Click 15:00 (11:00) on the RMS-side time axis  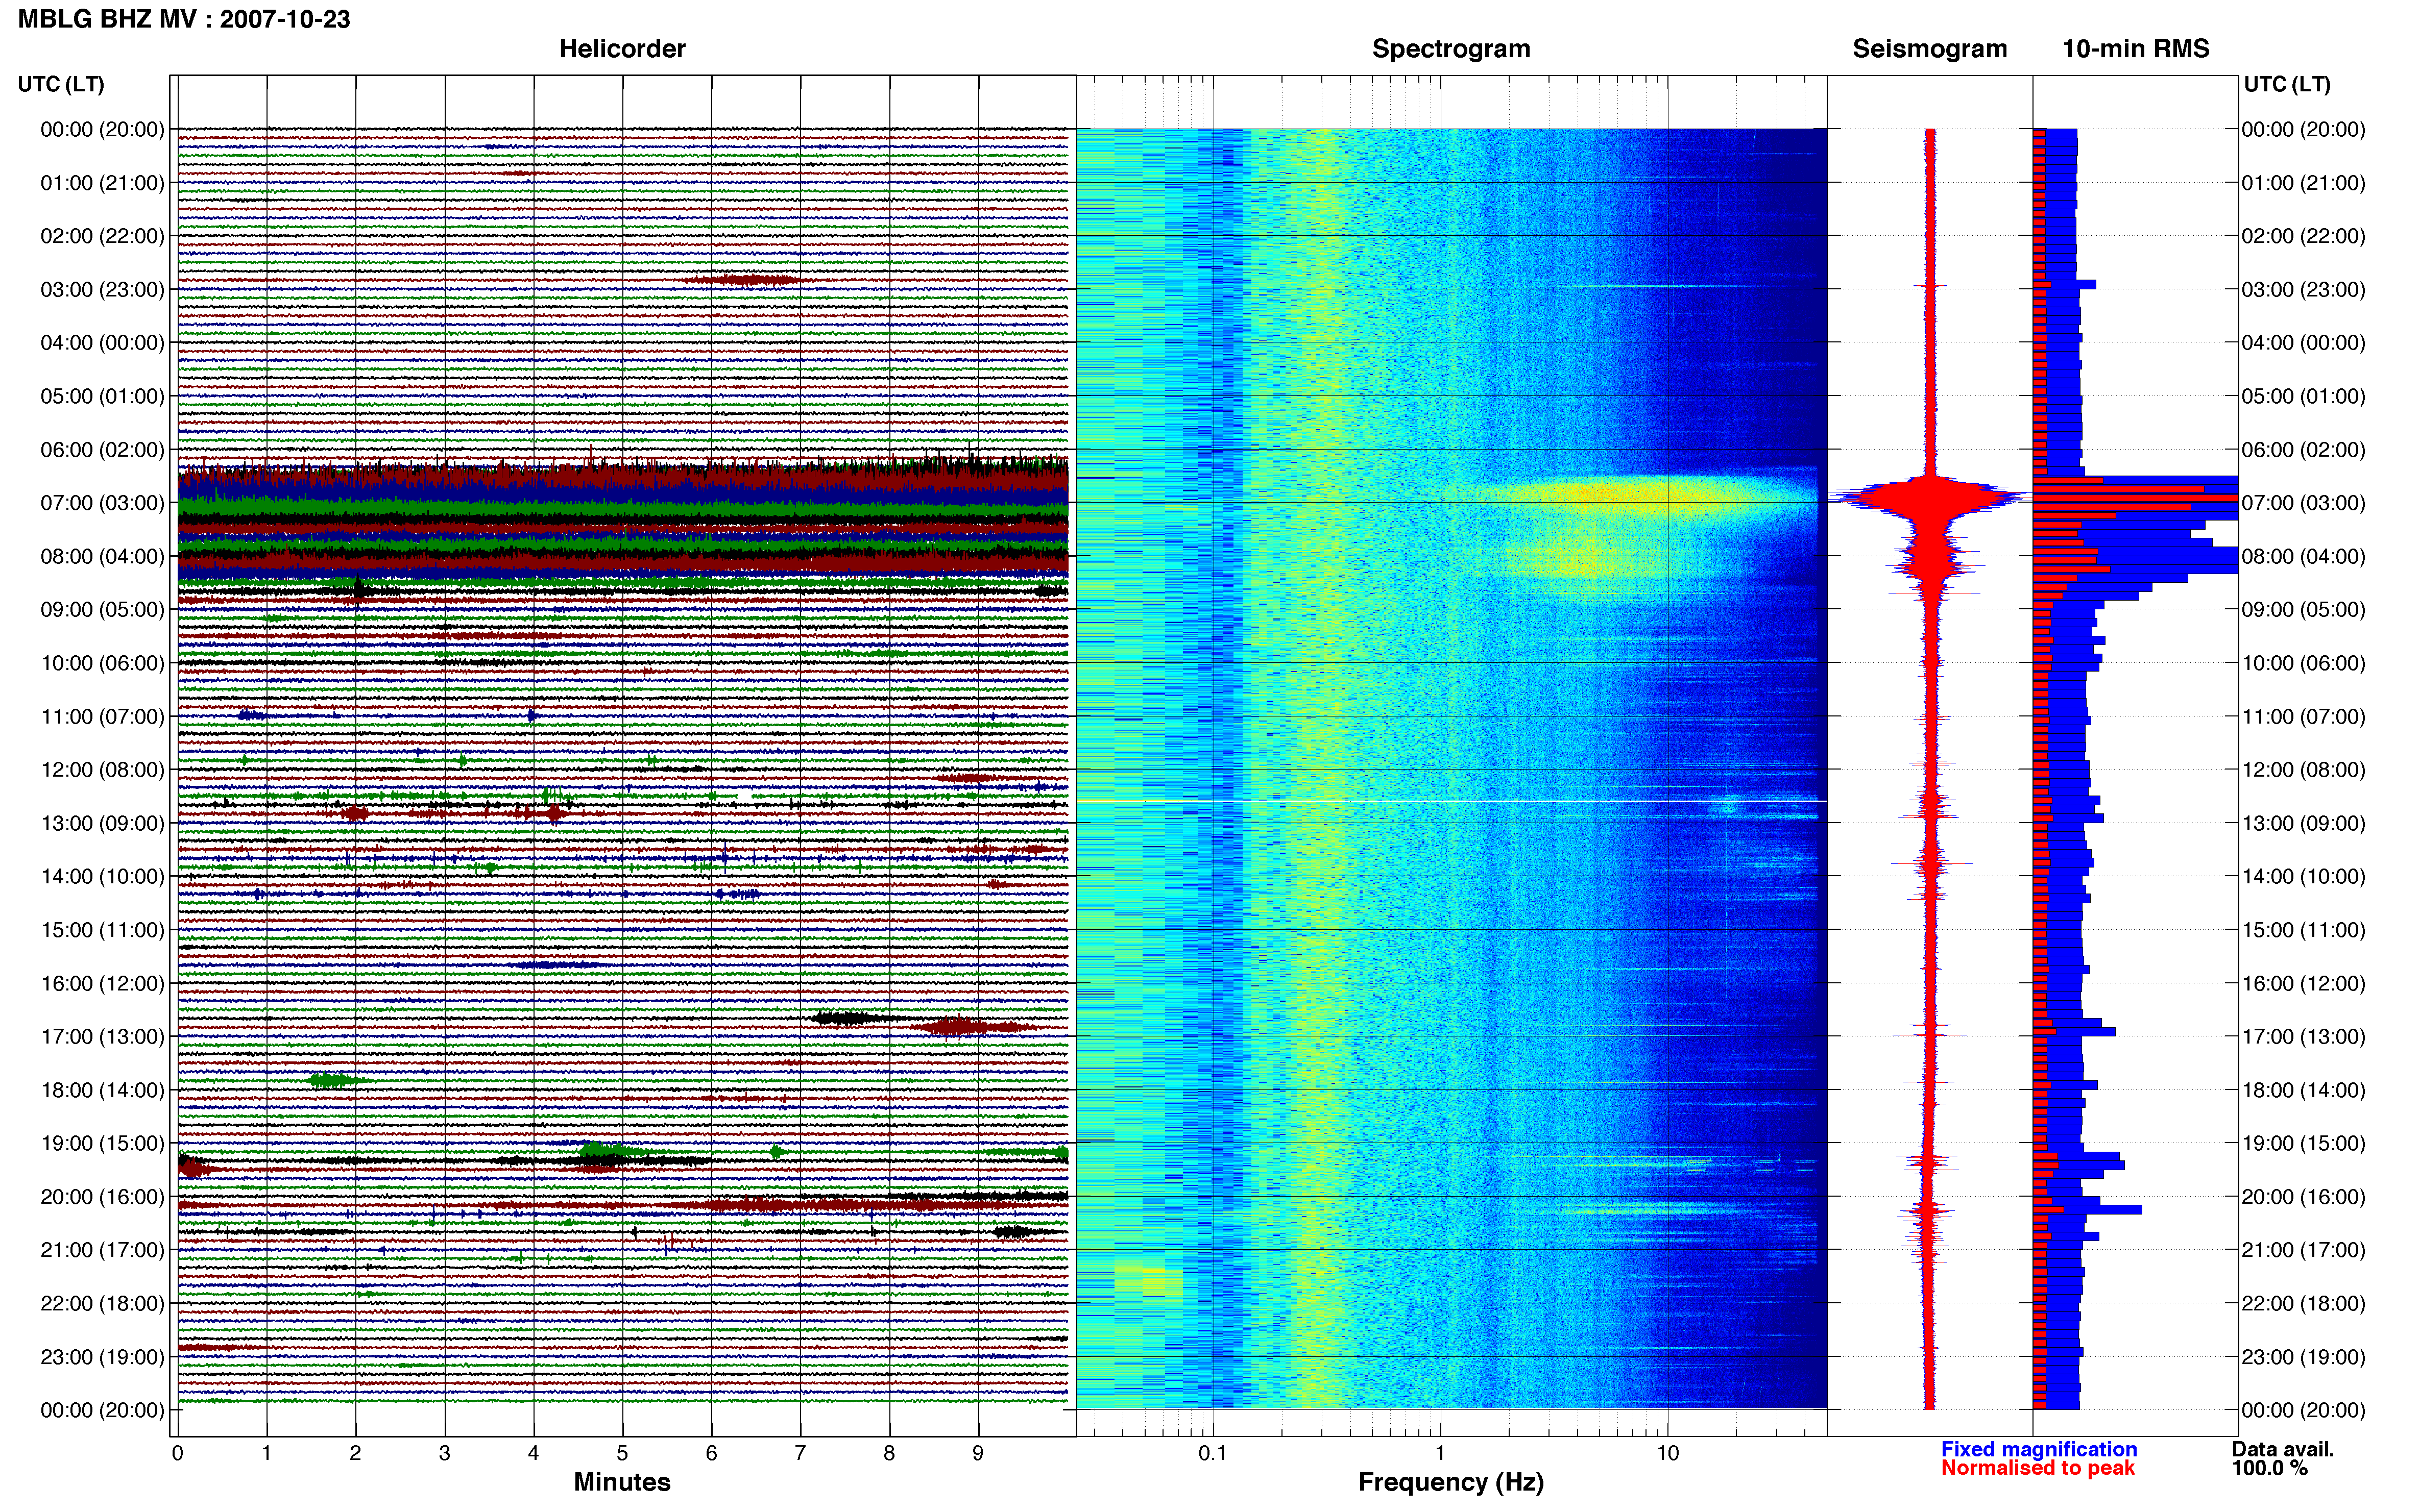[x=2303, y=930]
